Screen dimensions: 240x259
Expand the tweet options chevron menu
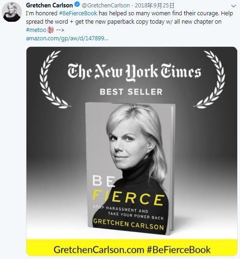(x=234, y=6)
